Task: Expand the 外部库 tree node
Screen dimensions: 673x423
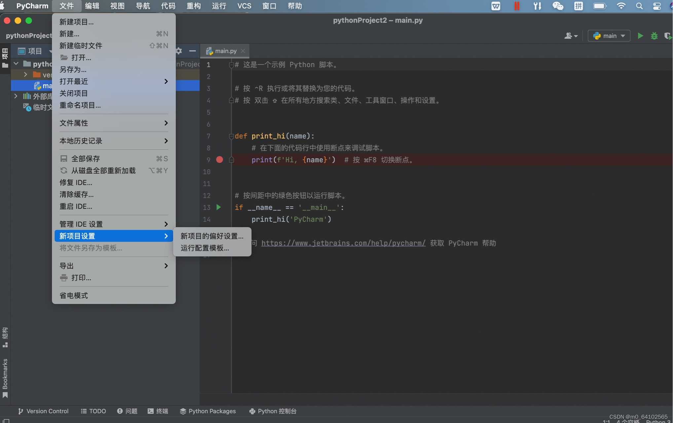Action: 16,96
